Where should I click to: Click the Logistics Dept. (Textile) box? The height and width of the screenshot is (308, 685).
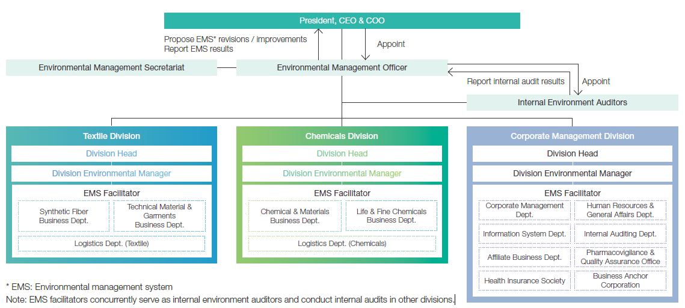(111, 244)
